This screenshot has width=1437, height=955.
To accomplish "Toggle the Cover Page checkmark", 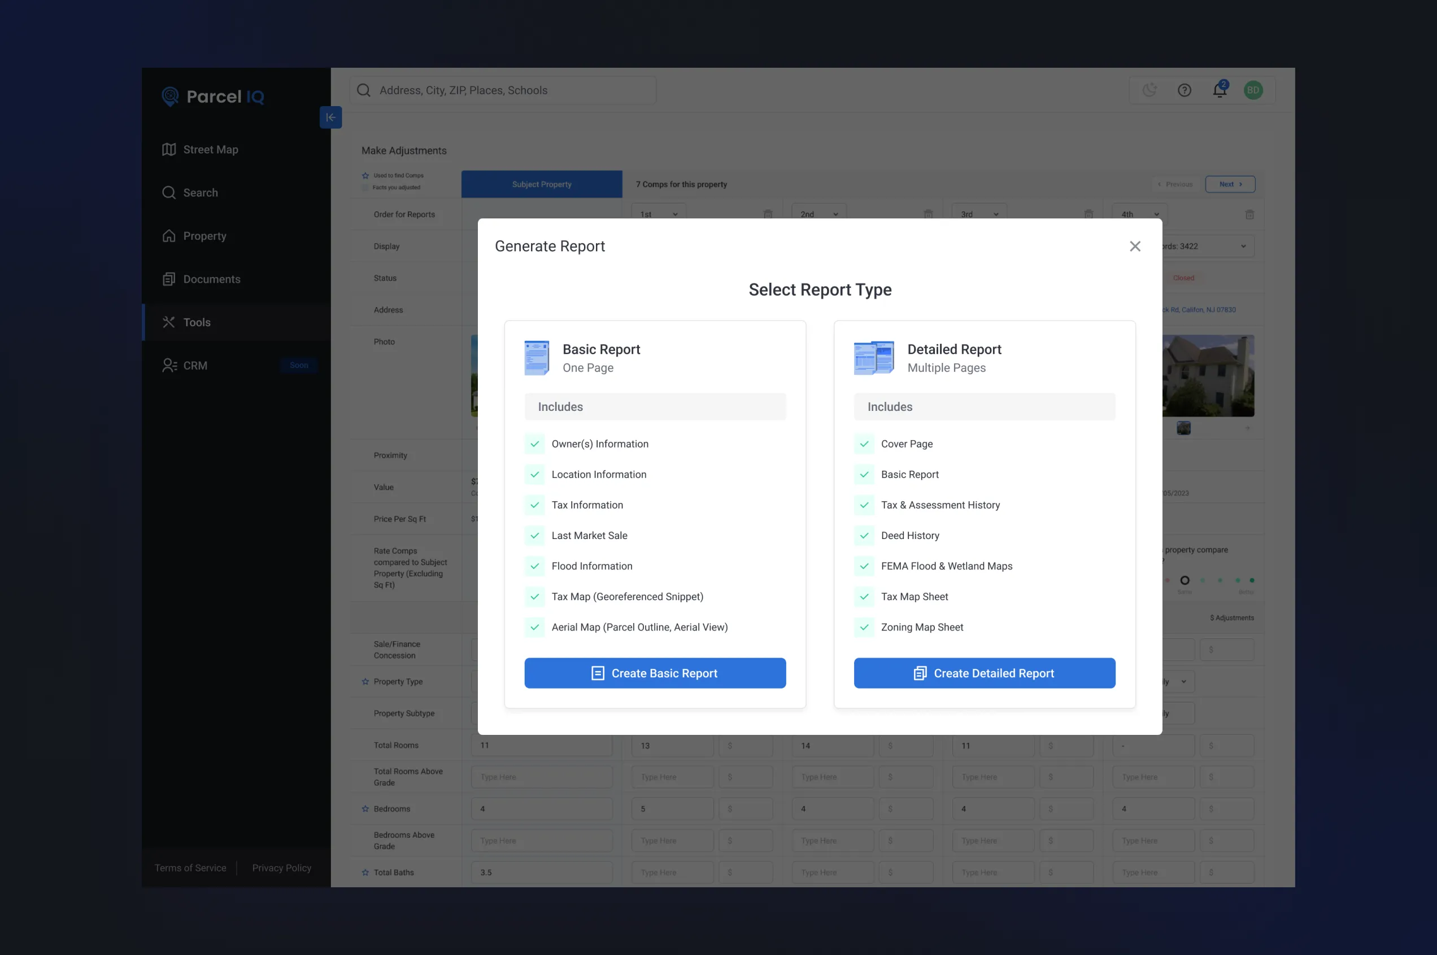I will click(864, 444).
